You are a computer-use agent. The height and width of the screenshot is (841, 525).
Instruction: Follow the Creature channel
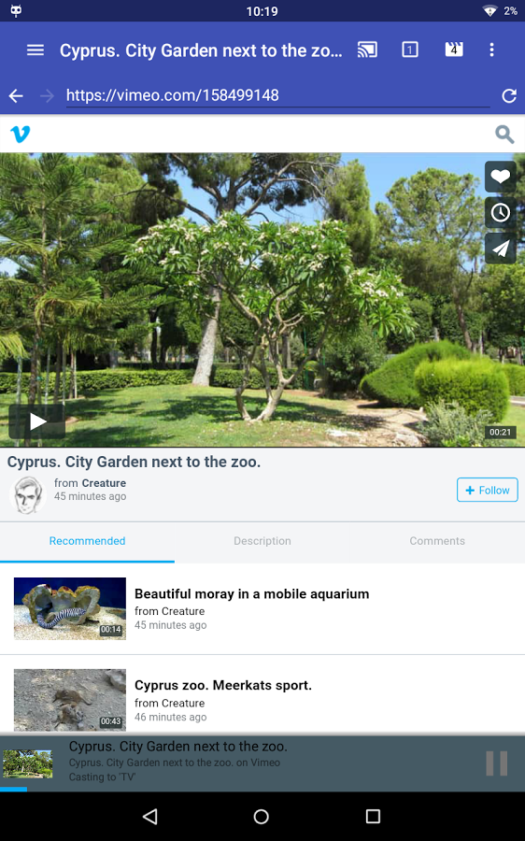(487, 491)
